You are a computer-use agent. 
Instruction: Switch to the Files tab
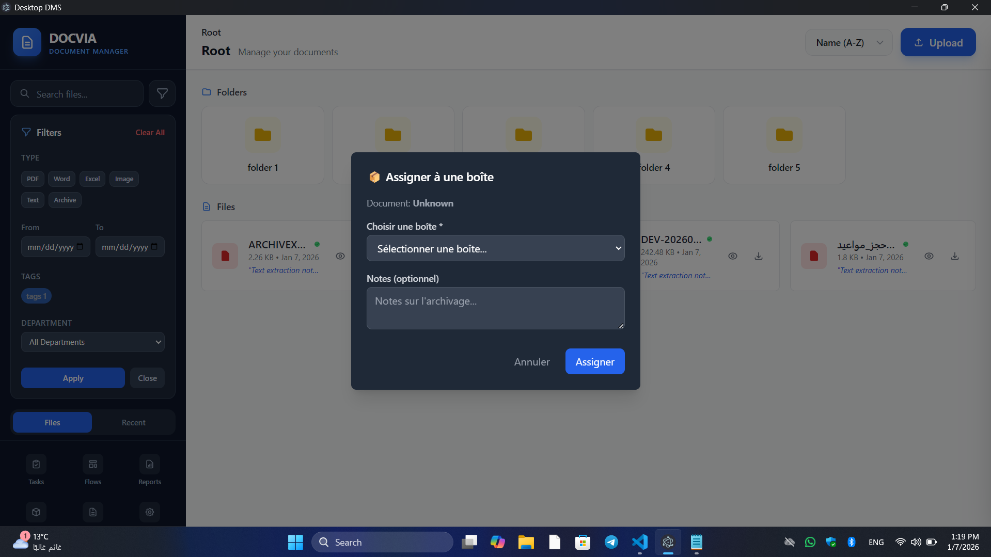click(x=52, y=422)
